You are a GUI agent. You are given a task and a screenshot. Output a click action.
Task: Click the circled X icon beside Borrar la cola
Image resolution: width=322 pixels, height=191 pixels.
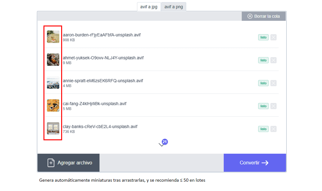(250, 16)
